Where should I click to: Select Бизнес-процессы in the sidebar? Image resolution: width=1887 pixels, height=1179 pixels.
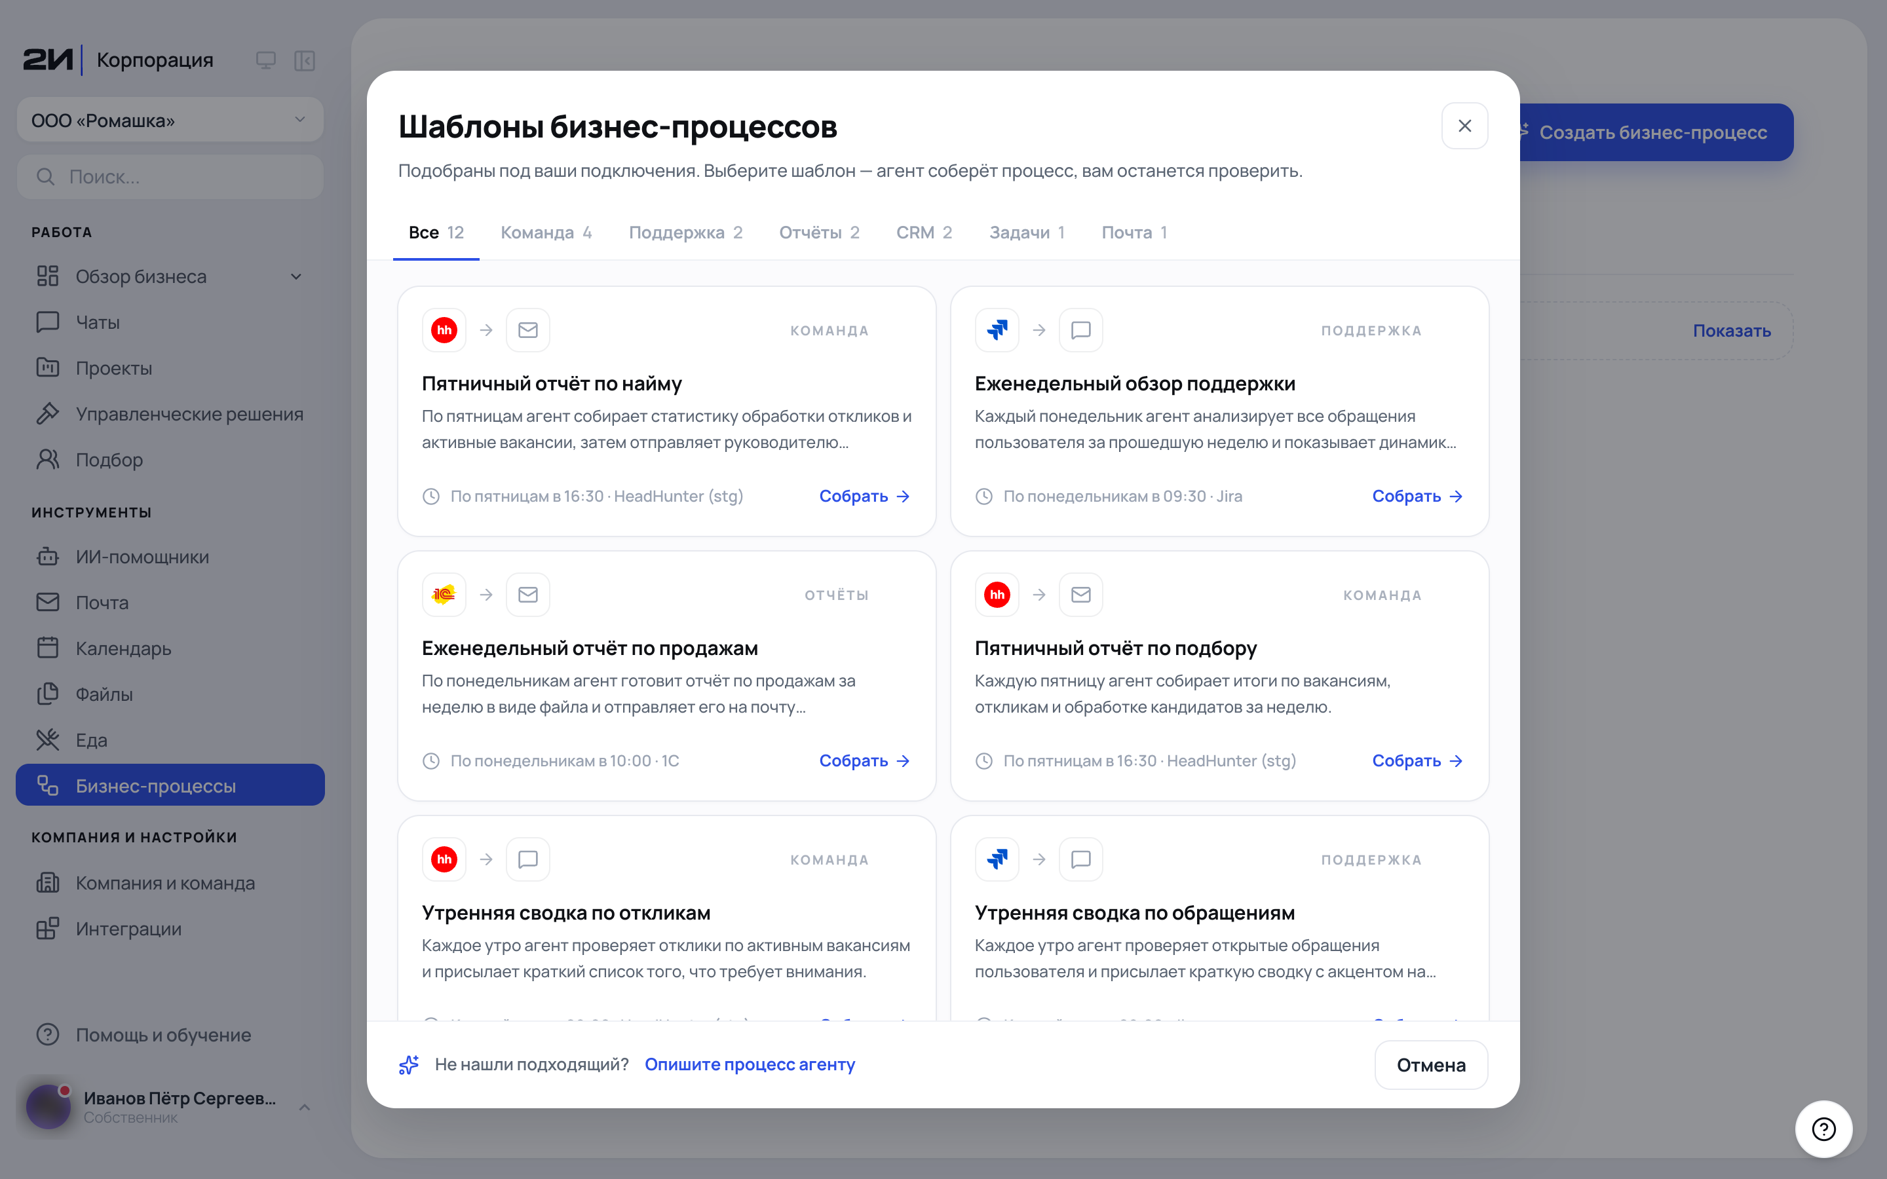pos(170,785)
